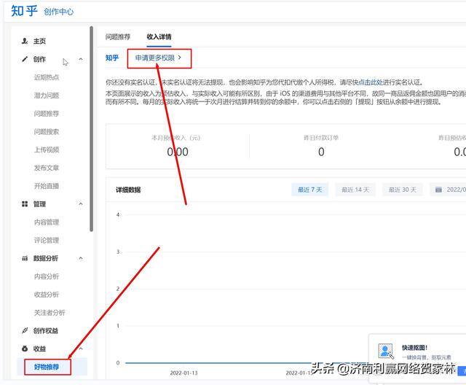This screenshot has width=466, height=385.
Task: Collapse the 管理 section chevron
Action: pyautogui.click(x=81, y=204)
